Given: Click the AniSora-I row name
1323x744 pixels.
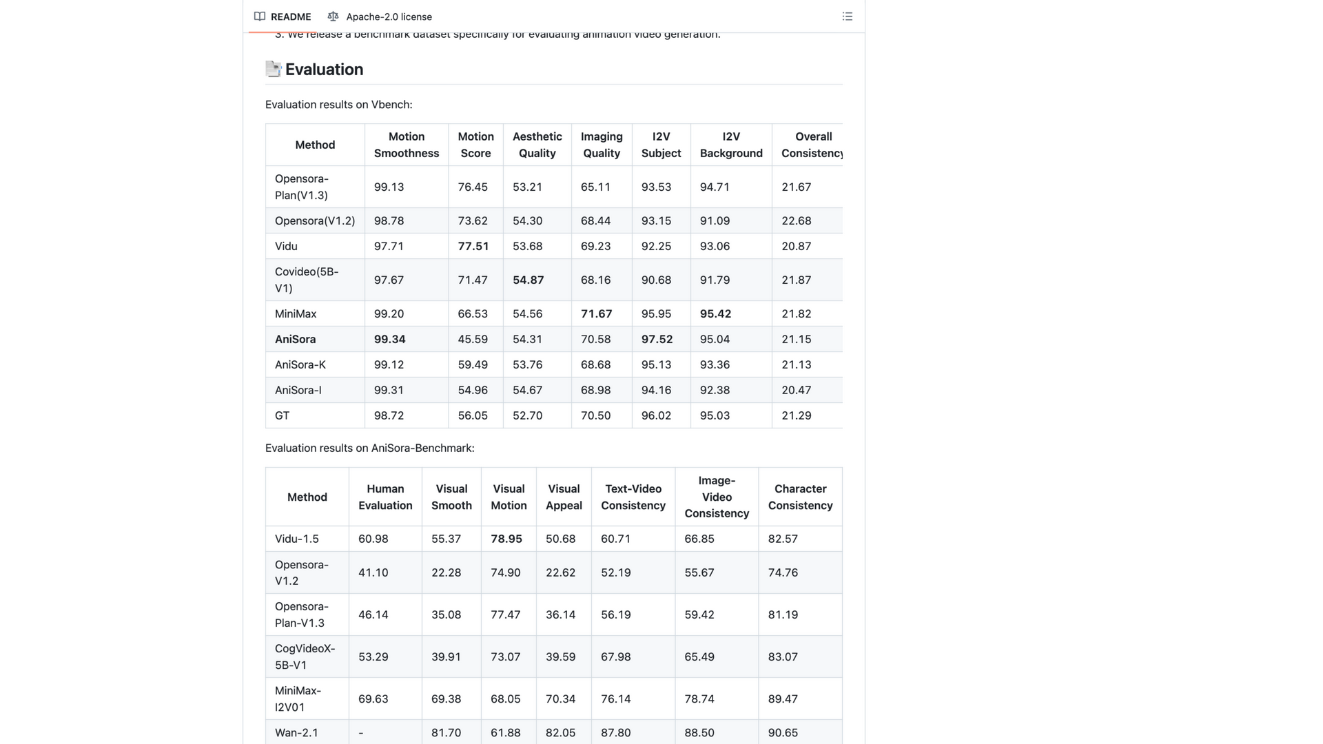Looking at the screenshot, I should coord(298,391).
